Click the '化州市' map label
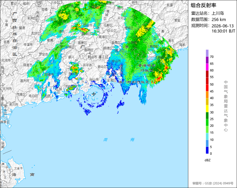The height and width of the screenshot is (188, 237). (x=7, y=89)
